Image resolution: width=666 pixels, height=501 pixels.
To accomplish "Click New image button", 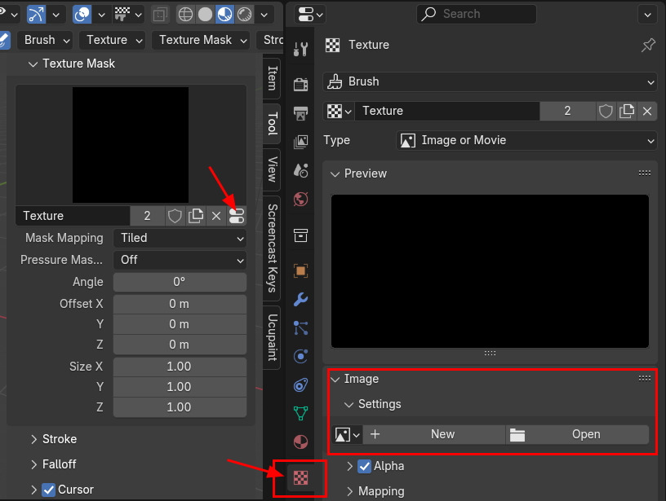I will pos(434,434).
